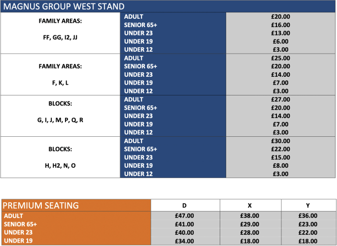Viewport: 337px width, 246px height.
Task: Click the Y column header in Premium Seating
Action: (x=308, y=206)
